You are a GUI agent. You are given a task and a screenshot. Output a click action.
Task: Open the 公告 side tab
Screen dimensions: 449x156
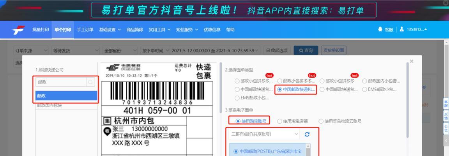446,128
